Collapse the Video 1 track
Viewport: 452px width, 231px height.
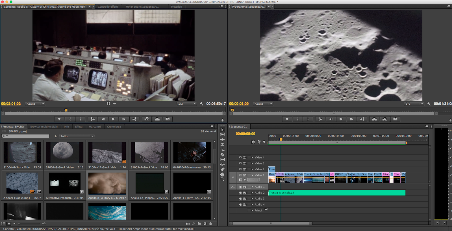pyautogui.click(x=252, y=175)
